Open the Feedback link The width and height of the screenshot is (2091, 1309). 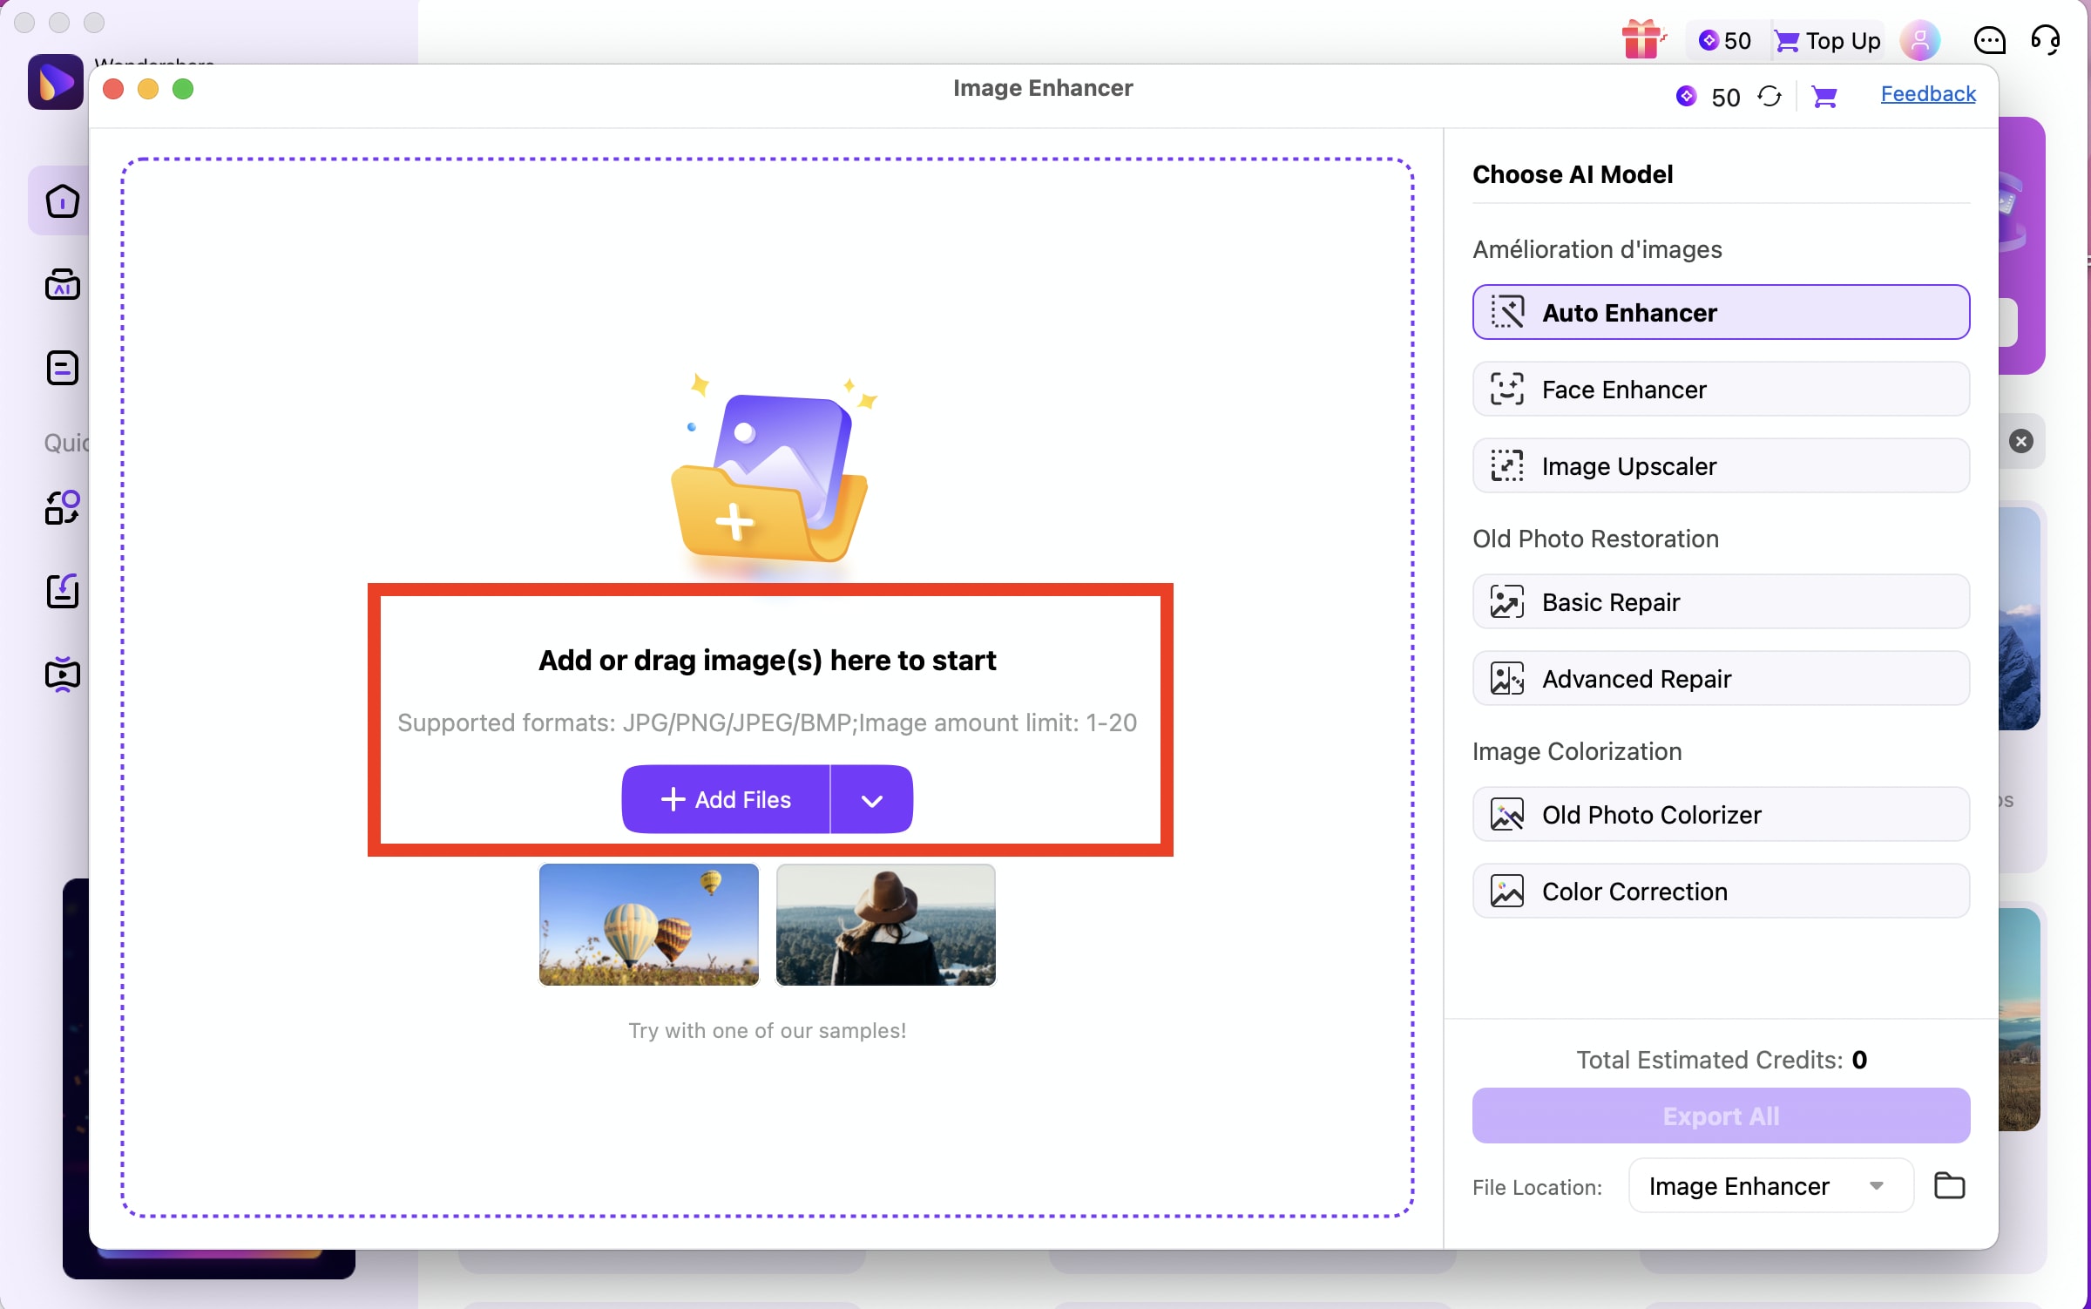[x=1927, y=94]
